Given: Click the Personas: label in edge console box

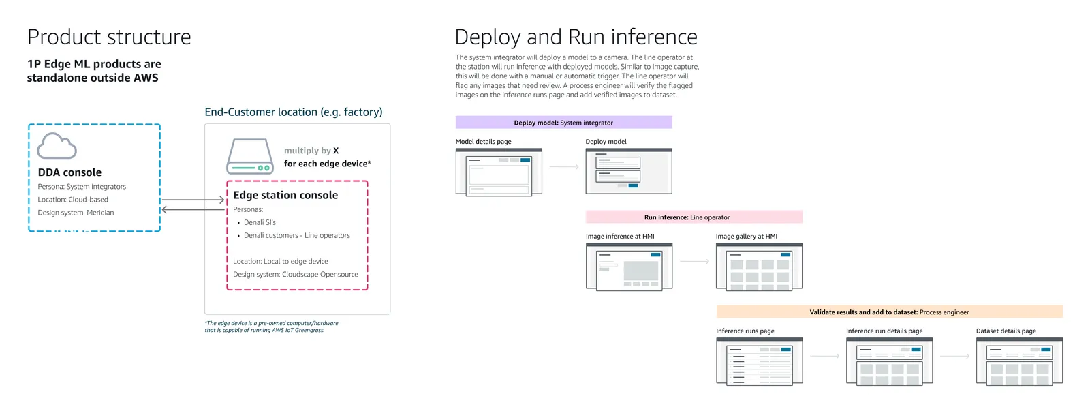Looking at the screenshot, I should pos(248,209).
